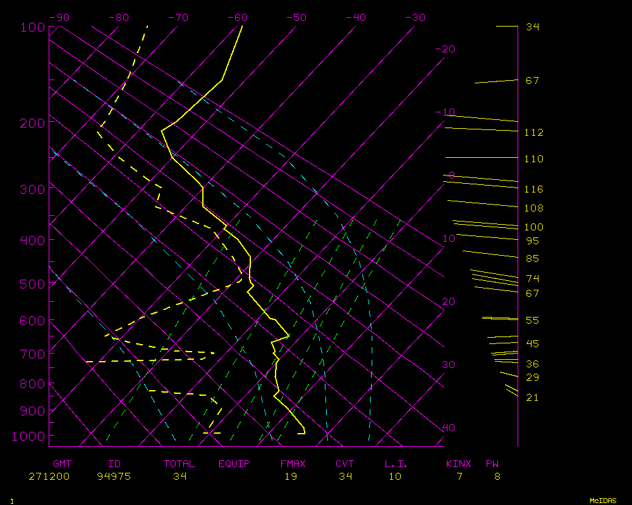The image size is (632, 505).
Task: Click the FMAX value 19
Action: tap(290, 477)
